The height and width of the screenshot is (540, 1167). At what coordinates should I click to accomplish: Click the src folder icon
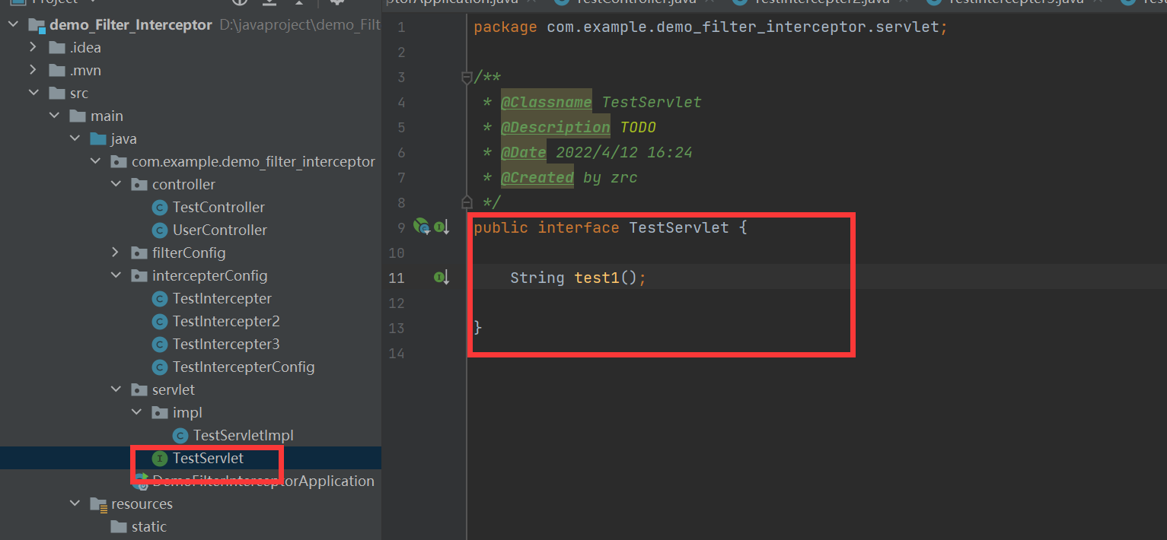click(56, 94)
